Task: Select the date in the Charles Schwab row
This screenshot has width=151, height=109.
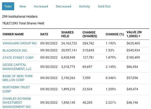Action: point(49,103)
